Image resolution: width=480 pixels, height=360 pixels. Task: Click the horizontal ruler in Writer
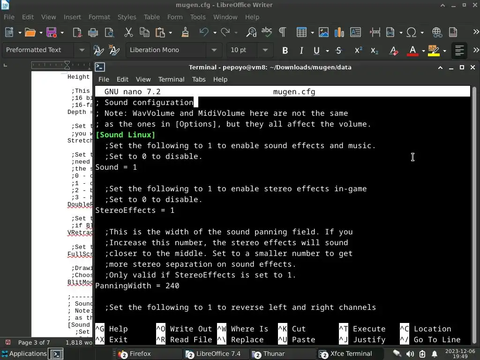coord(61,65)
